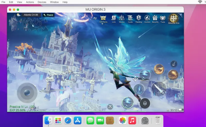Activate the green-ringed wind skill button

[x=127, y=103]
